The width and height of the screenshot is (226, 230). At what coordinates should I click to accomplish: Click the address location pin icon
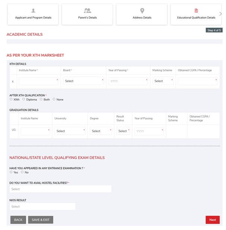[x=142, y=11]
